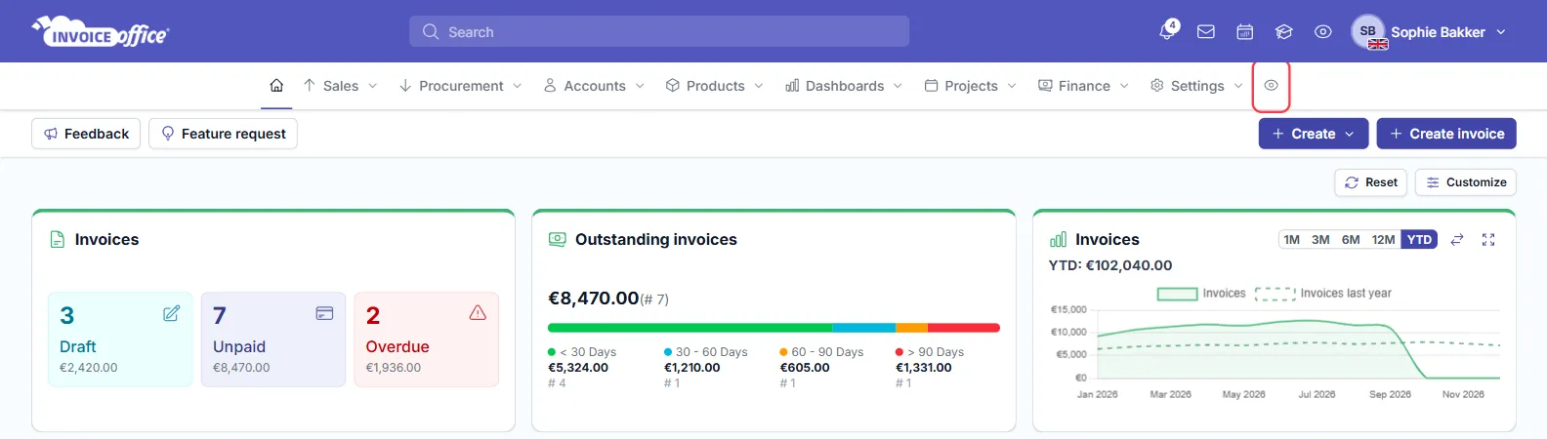Open the graduation cap academy icon

1284,32
